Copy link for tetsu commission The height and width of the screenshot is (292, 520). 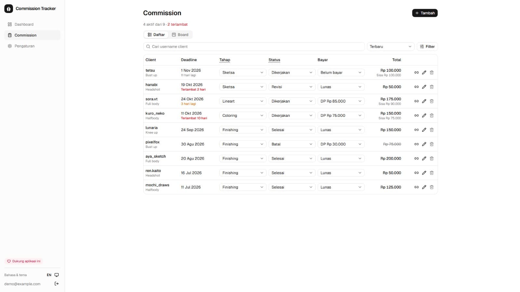pyautogui.click(x=416, y=73)
